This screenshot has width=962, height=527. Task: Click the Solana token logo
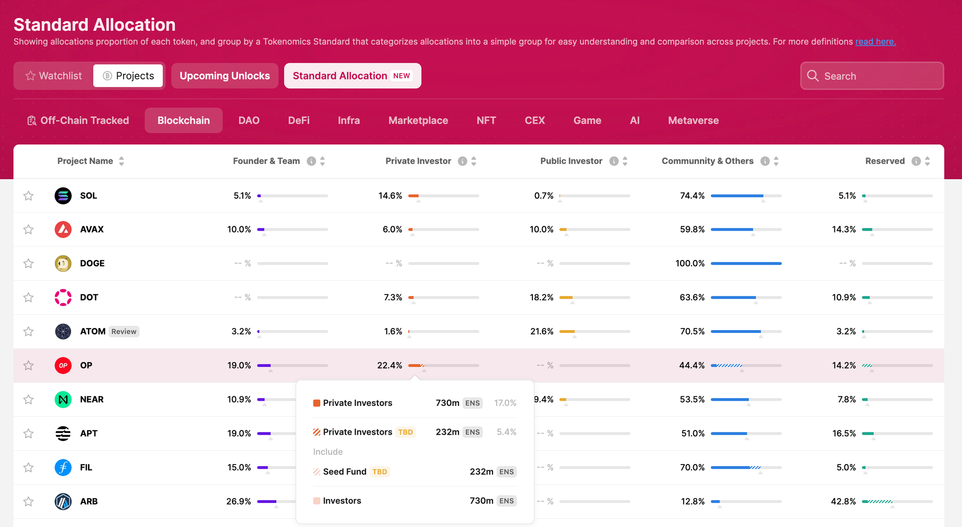63,196
